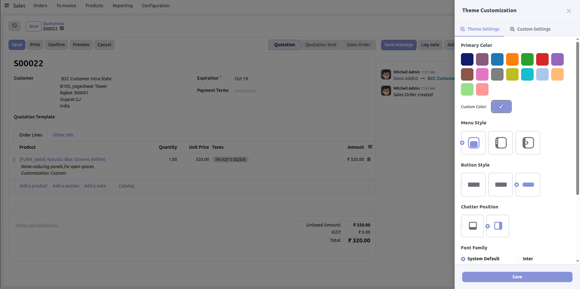The image size is (580, 289).
Task: Click the Save theme button
Action: tap(517, 277)
